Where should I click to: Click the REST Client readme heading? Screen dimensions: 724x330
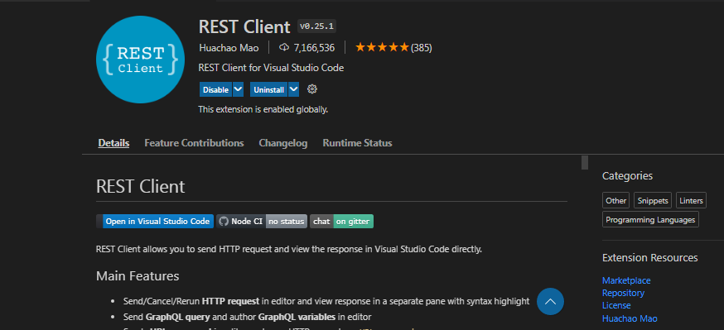(140, 187)
